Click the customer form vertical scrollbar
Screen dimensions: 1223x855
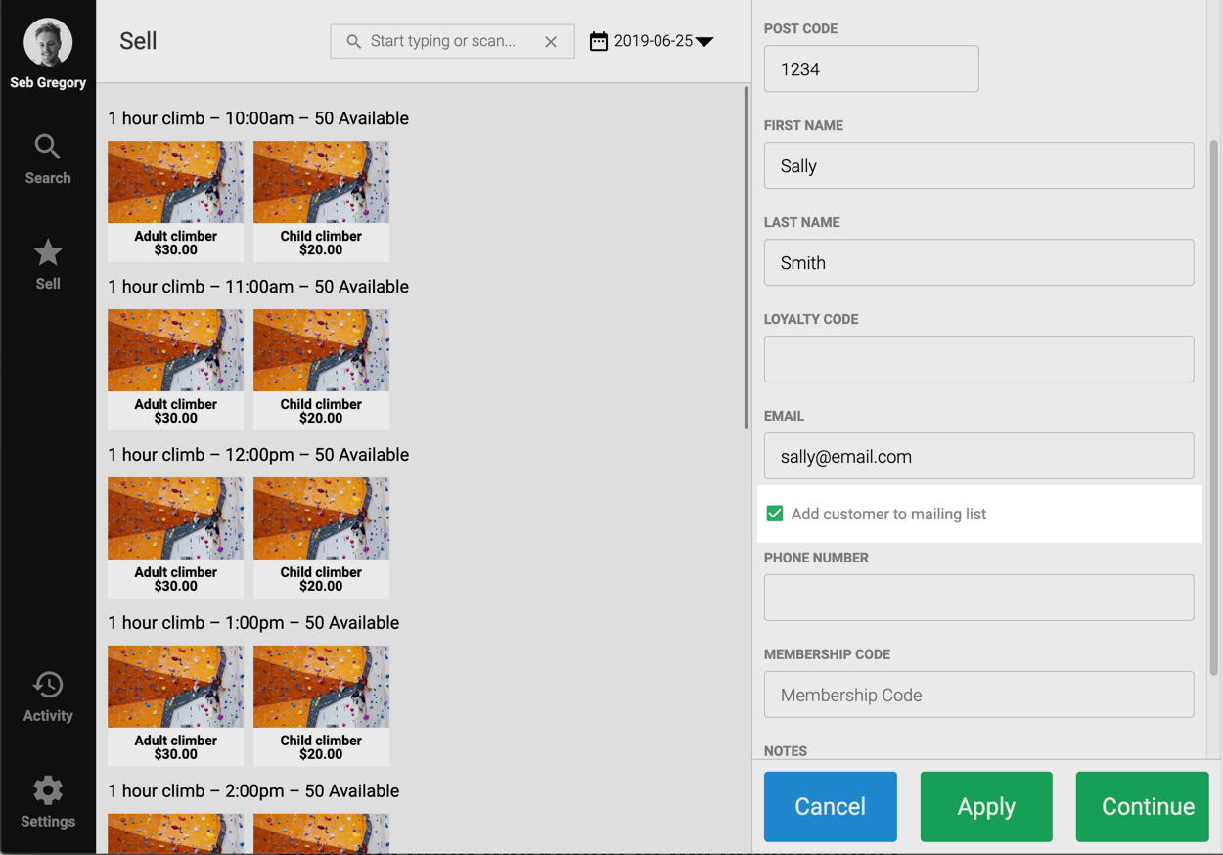(1214, 407)
